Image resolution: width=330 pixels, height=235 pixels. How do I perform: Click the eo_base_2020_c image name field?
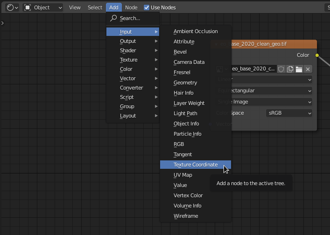click(254, 69)
